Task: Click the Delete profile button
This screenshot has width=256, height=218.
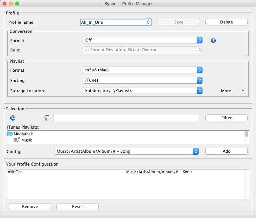Action: (x=227, y=22)
